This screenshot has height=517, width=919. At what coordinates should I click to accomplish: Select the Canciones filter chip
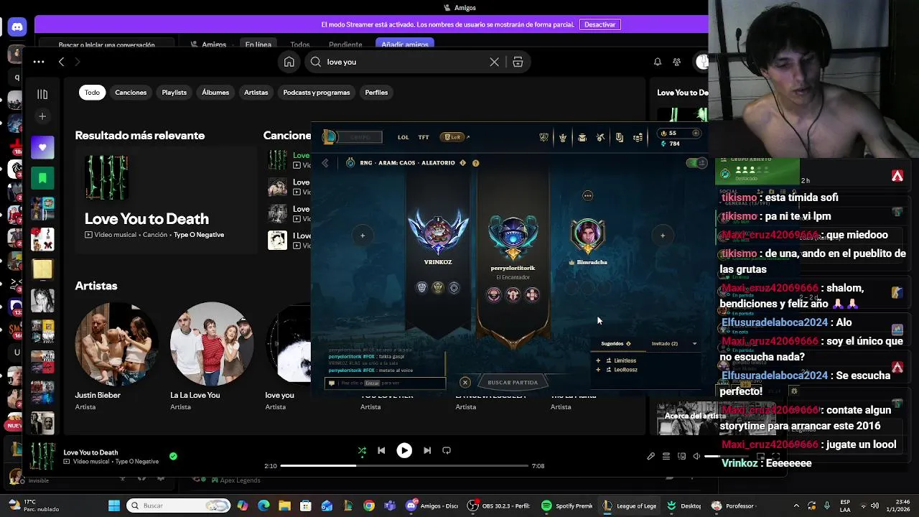point(131,93)
